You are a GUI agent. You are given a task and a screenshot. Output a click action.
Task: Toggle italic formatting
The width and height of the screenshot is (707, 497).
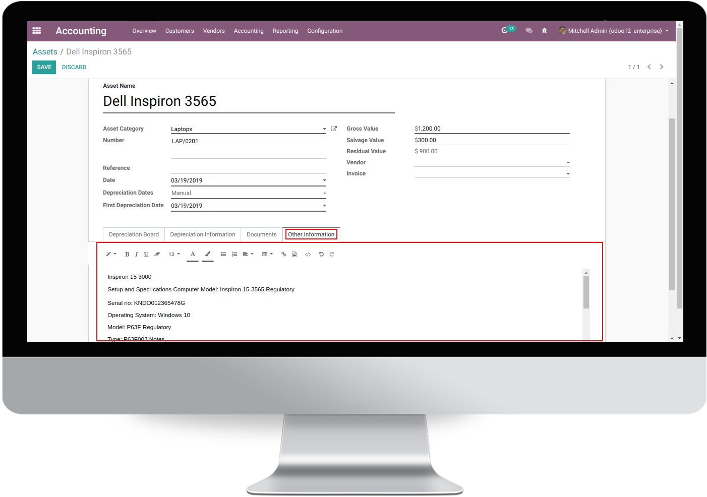point(137,255)
